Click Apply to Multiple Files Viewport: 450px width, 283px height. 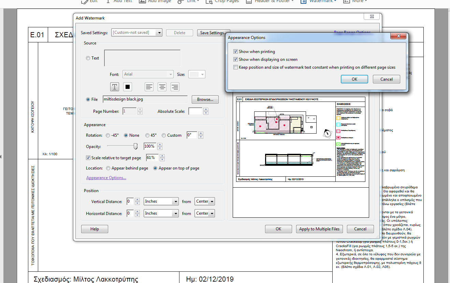pyautogui.click(x=319, y=229)
